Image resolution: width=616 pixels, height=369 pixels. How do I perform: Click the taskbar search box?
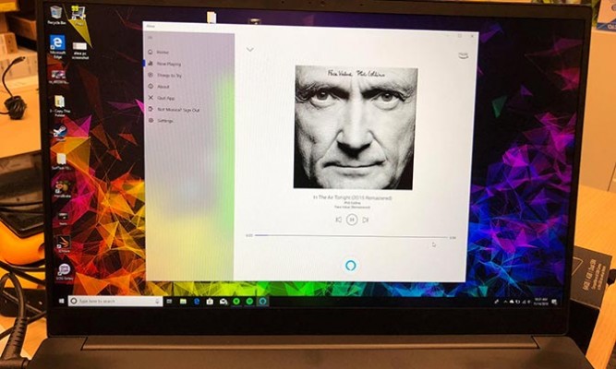[115, 301]
